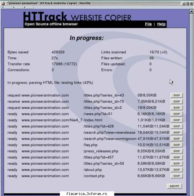Skip the NieA_7 index.html download
The height and width of the screenshot is (196, 194).
point(176,120)
